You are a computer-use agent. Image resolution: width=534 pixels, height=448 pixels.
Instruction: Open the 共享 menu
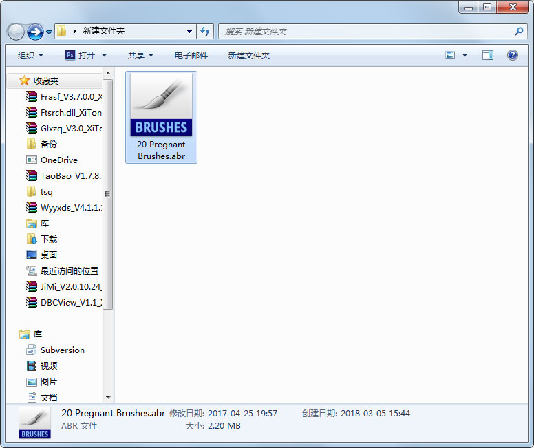click(x=140, y=55)
